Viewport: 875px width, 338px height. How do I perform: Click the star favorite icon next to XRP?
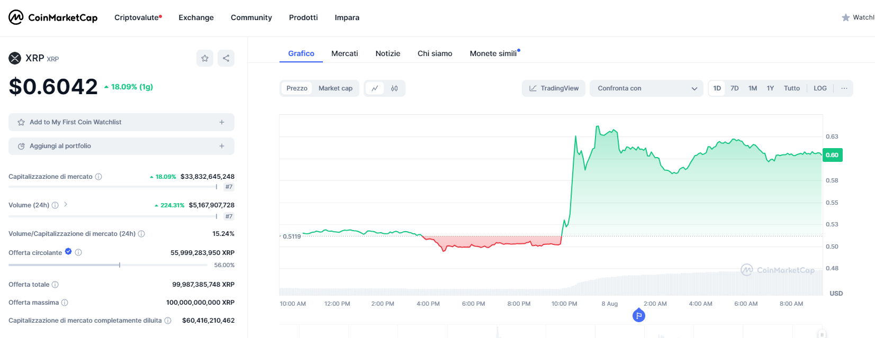point(205,58)
